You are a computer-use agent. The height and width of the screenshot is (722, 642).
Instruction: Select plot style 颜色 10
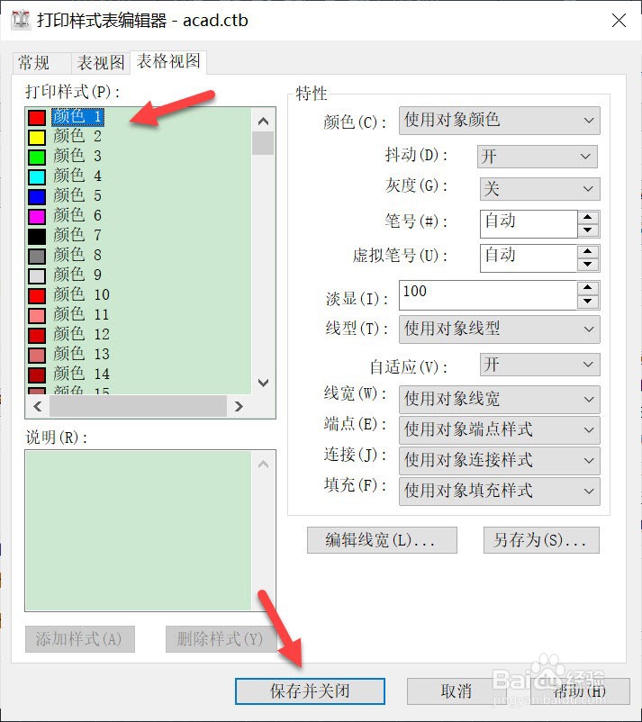(x=81, y=294)
